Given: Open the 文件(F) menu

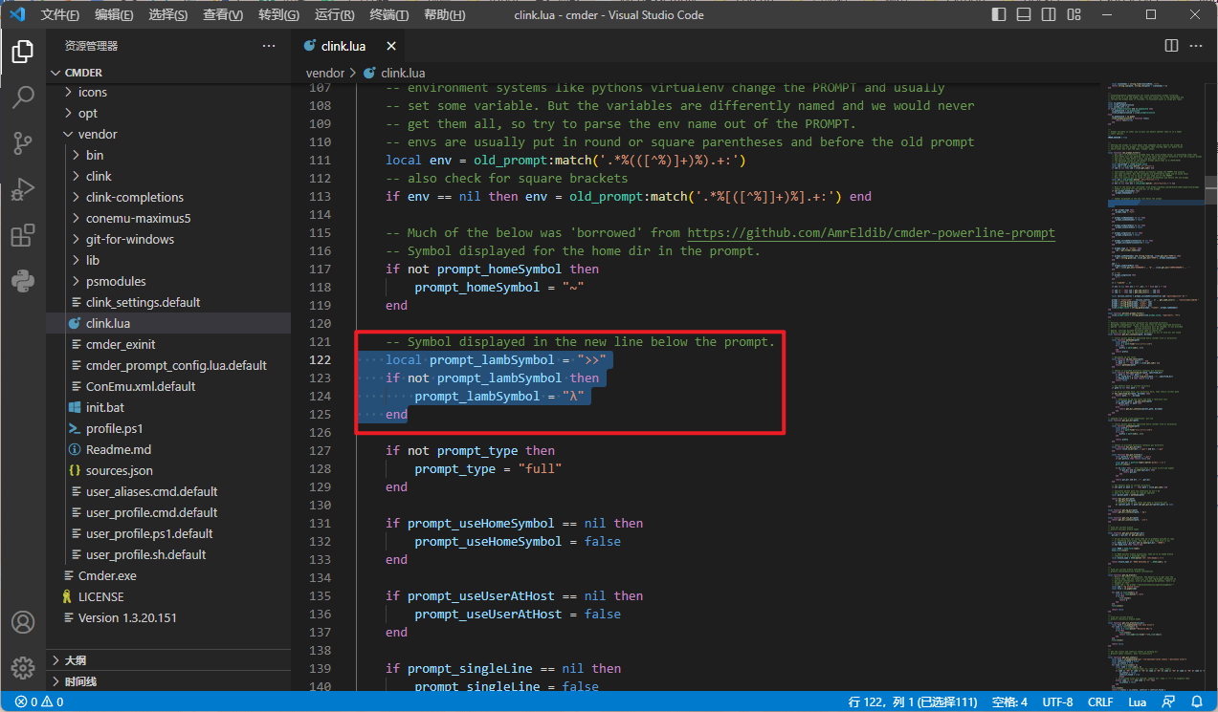Looking at the screenshot, I should pyautogui.click(x=60, y=15).
